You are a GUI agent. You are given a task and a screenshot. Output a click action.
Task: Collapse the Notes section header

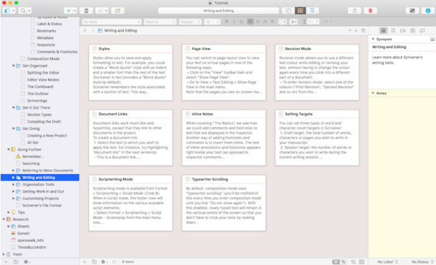(x=373, y=93)
